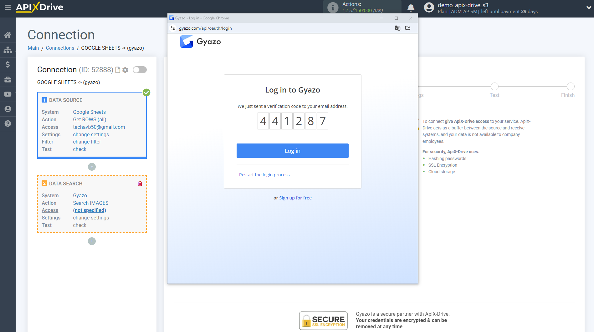Open the (not specified) Access link
The height and width of the screenshot is (332, 594).
tap(90, 210)
